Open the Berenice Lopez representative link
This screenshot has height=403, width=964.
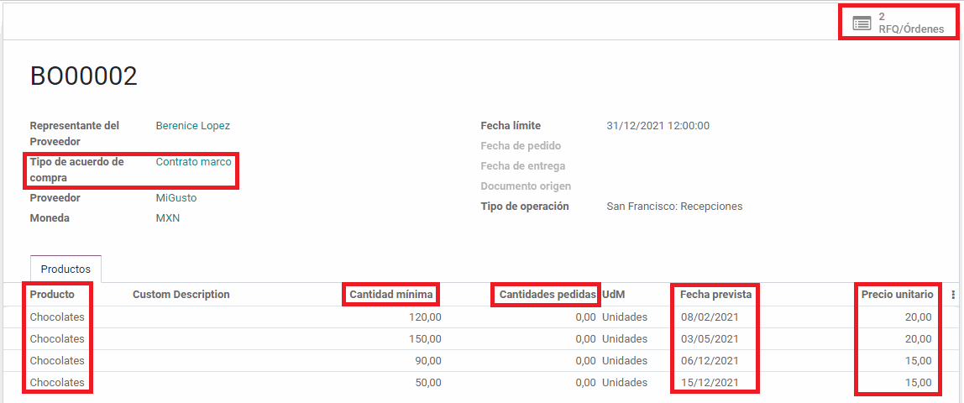192,126
